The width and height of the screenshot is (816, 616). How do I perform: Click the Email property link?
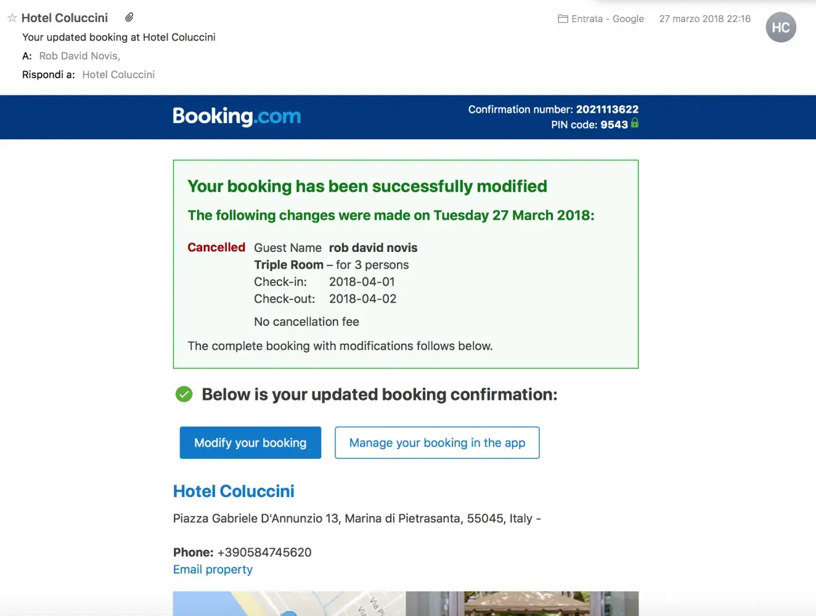point(213,570)
